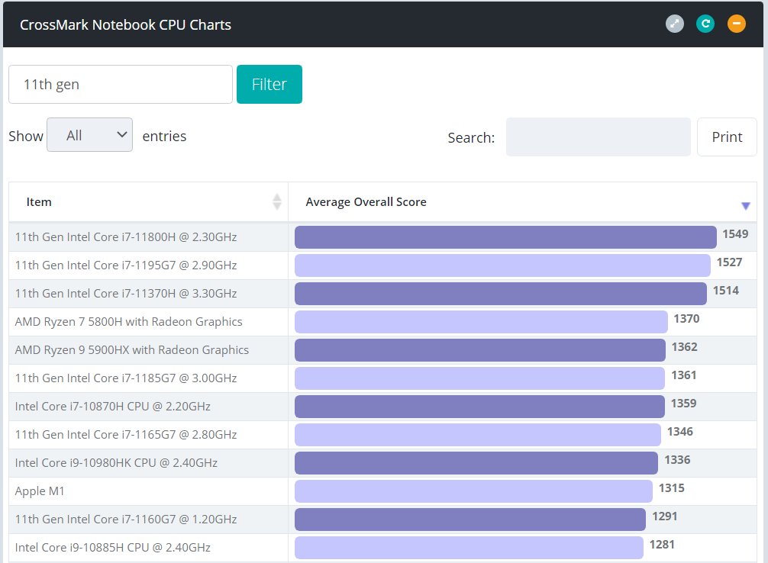The height and width of the screenshot is (563, 768).
Task: Collapse the panel with the orange minus icon
Action: (x=736, y=24)
